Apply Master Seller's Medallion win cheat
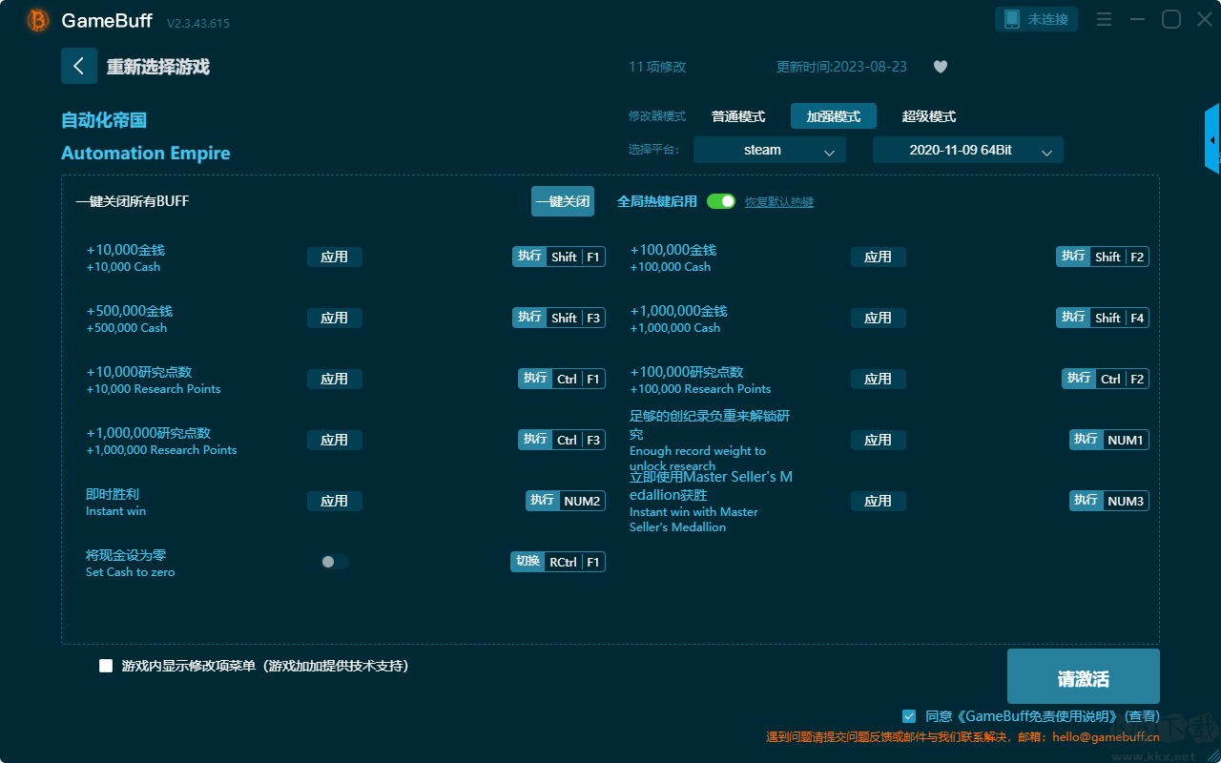 tap(879, 501)
